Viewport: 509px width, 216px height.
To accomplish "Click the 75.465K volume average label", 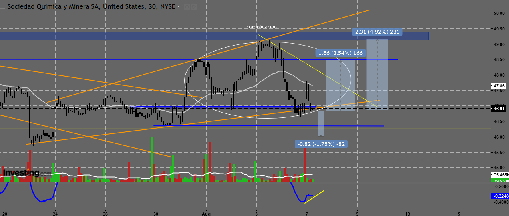I will pyautogui.click(x=500, y=175).
